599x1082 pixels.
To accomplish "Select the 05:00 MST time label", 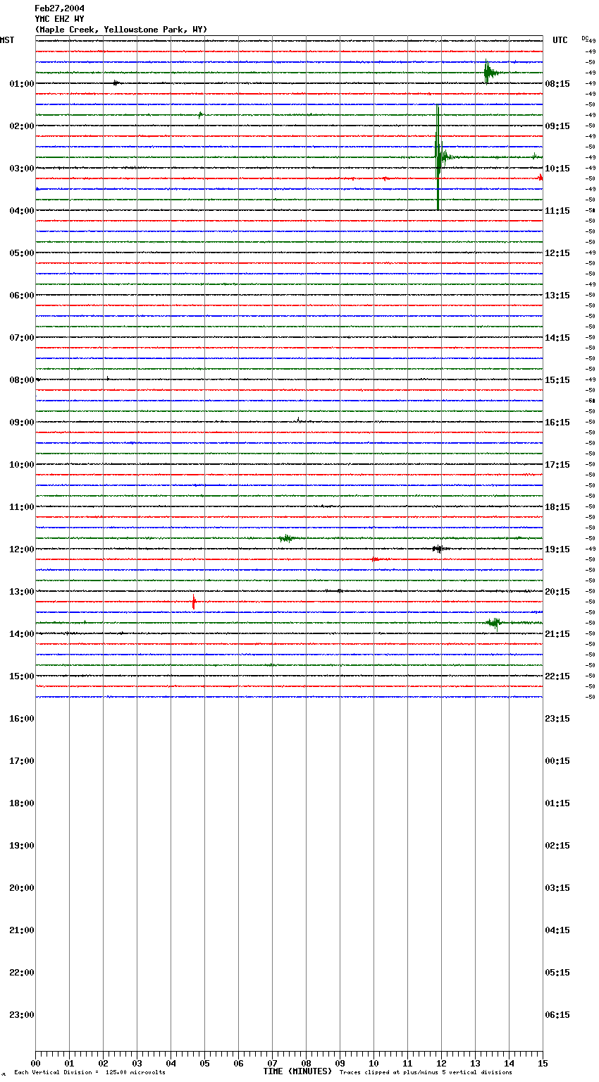I will (22, 253).
